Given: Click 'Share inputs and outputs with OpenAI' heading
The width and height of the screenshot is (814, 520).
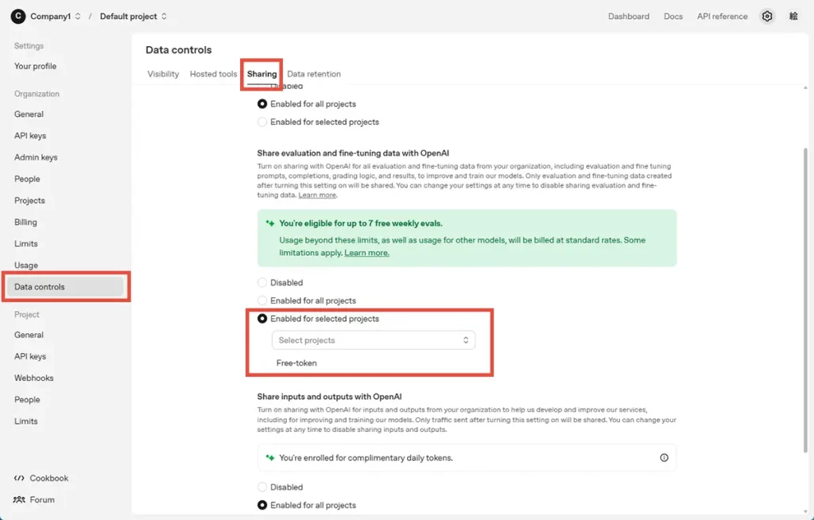Looking at the screenshot, I should (x=329, y=397).
